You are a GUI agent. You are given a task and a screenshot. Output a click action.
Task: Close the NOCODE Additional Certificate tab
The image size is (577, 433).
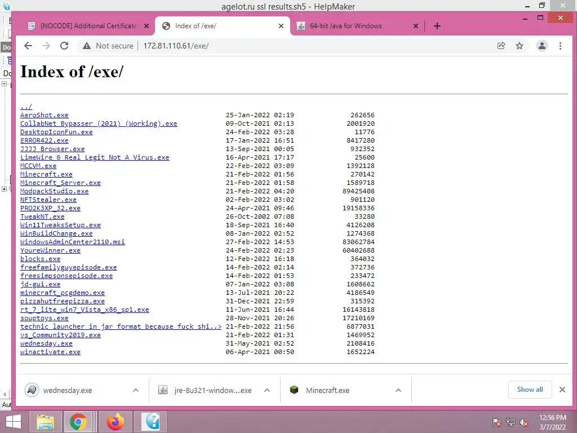point(147,26)
